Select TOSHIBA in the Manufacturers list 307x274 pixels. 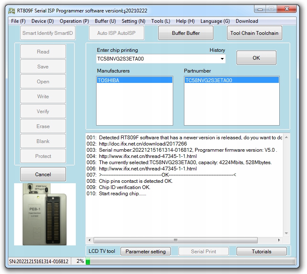(x=135, y=80)
